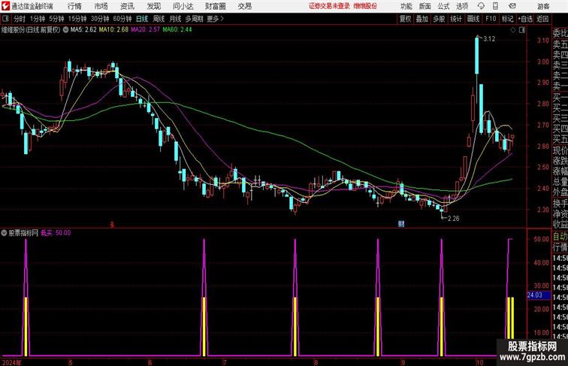568x366 pixels.
Task: Click the 截买: 50.00 indicator value
Action: (x=56, y=233)
